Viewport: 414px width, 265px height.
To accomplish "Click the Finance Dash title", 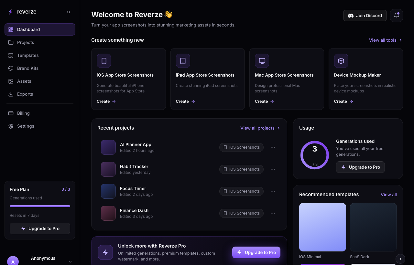I will point(134,210).
